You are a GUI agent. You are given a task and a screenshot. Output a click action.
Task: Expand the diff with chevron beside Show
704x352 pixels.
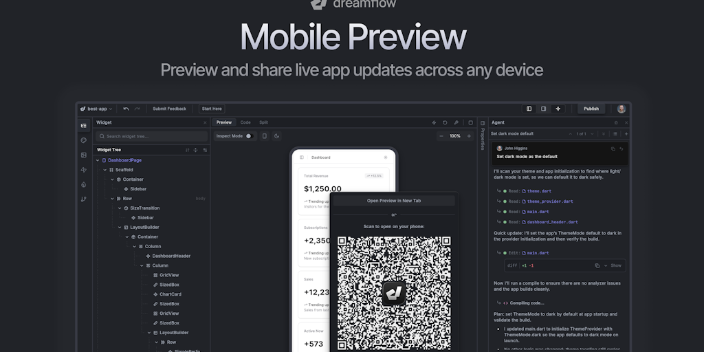[x=606, y=266]
